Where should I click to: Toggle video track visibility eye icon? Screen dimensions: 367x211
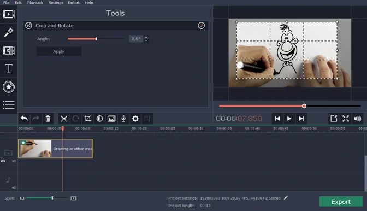pos(3,161)
